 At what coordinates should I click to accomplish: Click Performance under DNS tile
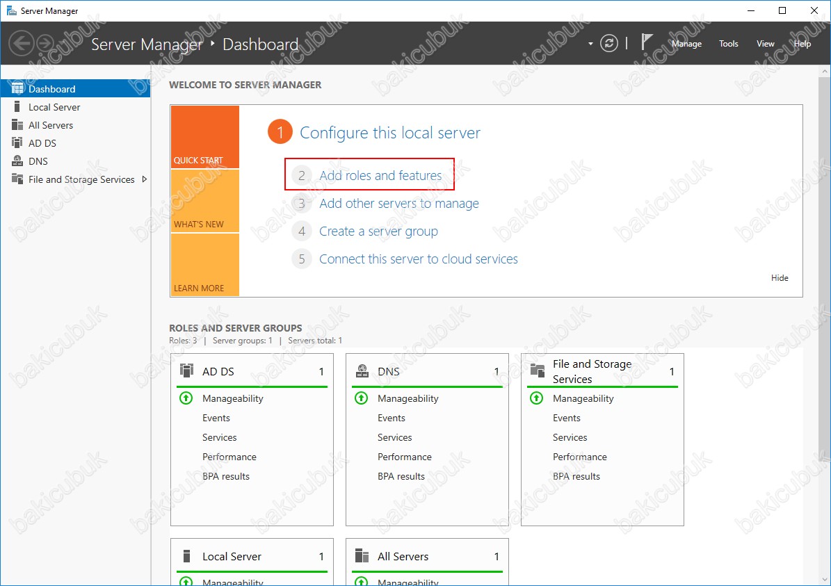click(x=404, y=457)
